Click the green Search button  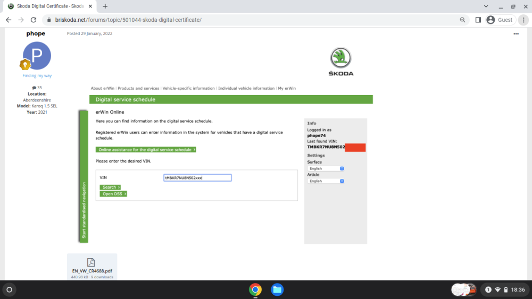[110, 187]
